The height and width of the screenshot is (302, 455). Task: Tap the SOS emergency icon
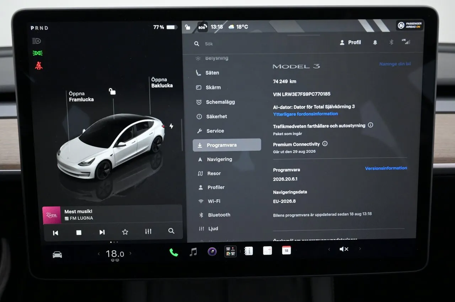point(202,27)
